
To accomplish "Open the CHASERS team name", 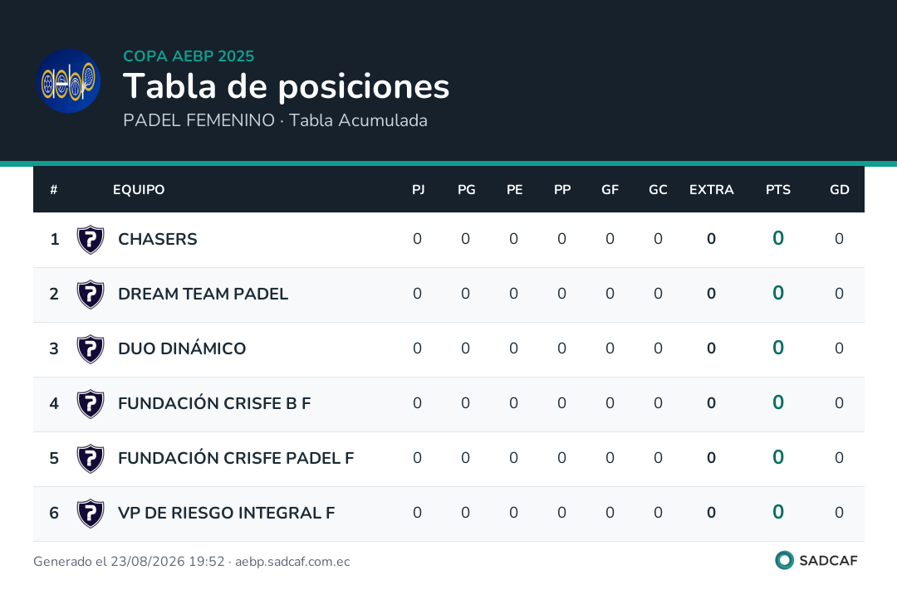I will click(157, 239).
